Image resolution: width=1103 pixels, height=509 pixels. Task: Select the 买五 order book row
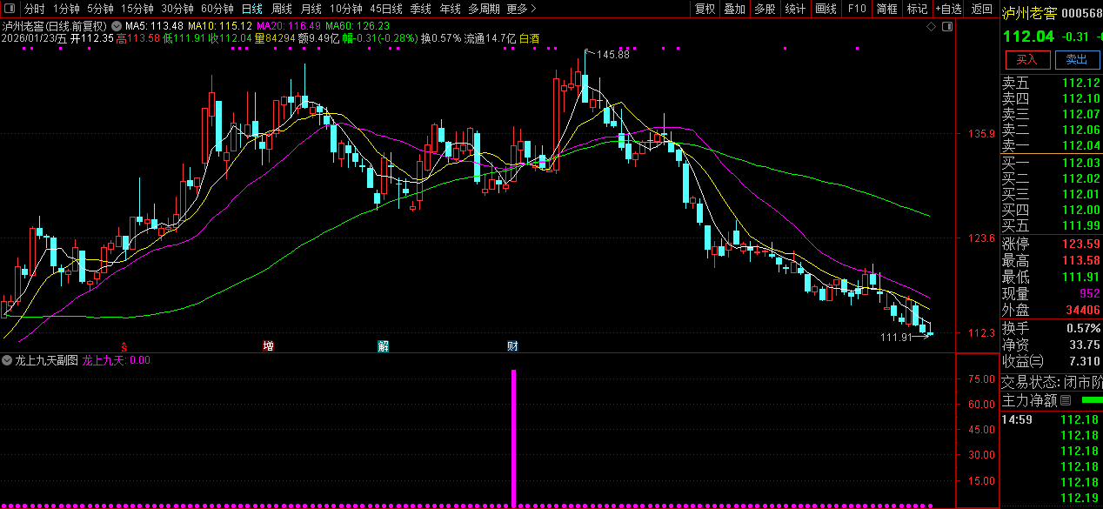click(1051, 225)
